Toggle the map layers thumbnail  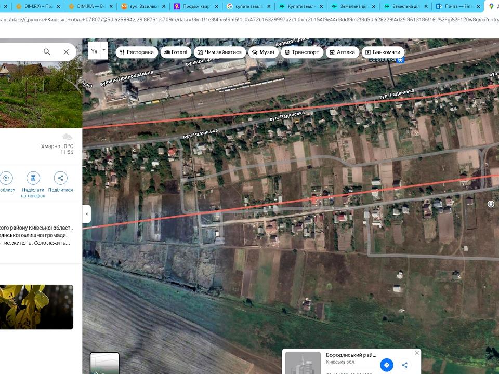tap(104, 364)
